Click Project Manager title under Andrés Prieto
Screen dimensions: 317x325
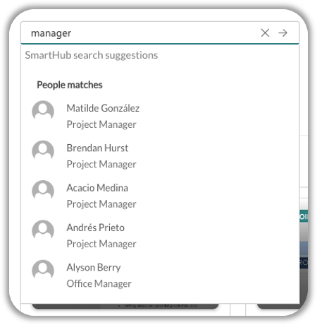(x=101, y=244)
